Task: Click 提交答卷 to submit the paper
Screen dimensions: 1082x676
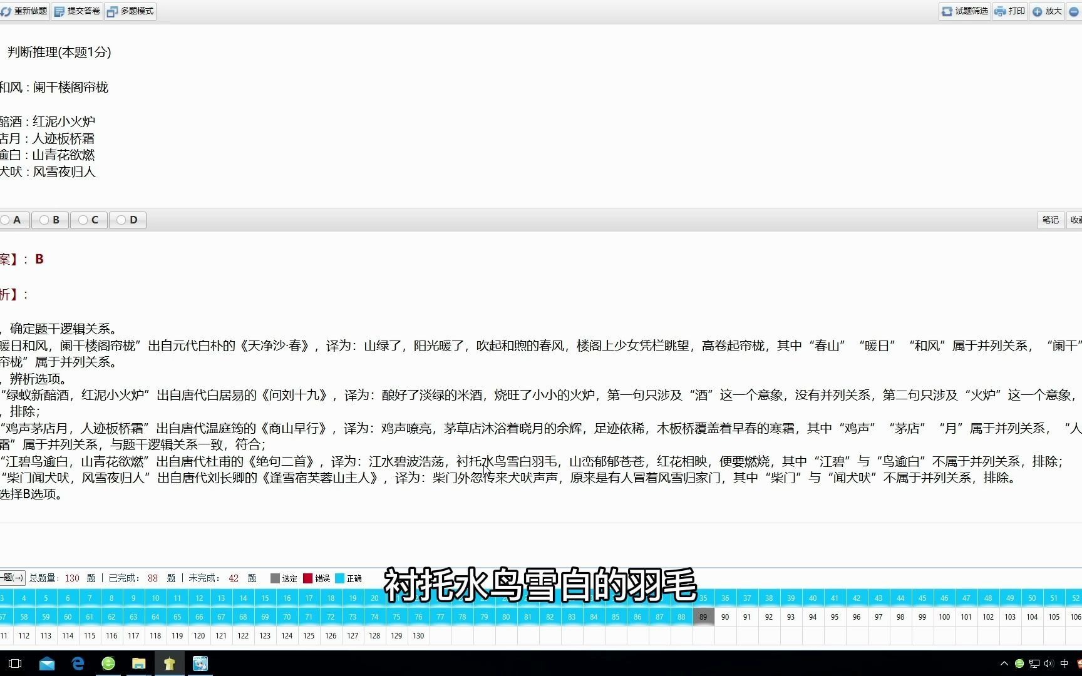Action: [77, 11]
